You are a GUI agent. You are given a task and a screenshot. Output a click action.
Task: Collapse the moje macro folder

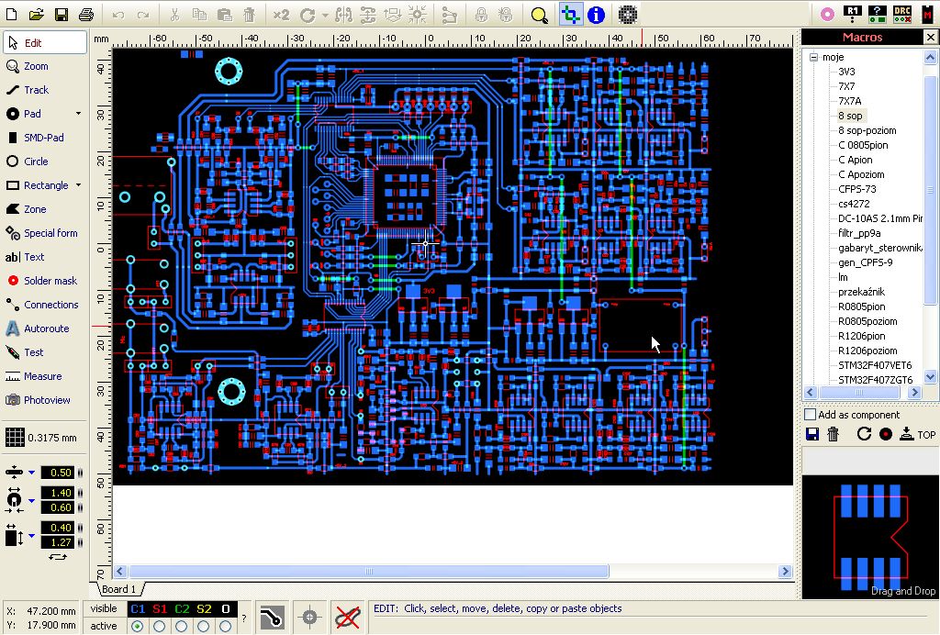click(x=812, y=57)
